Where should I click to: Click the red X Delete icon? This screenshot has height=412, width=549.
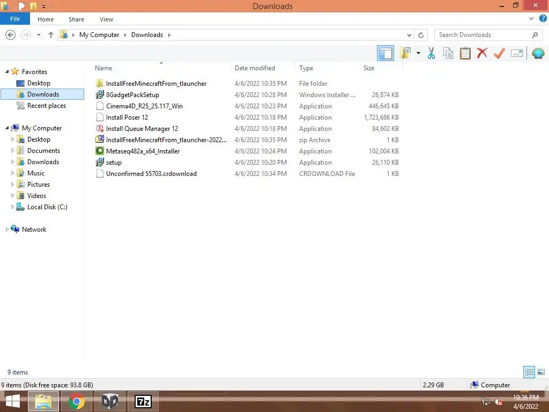482,53
